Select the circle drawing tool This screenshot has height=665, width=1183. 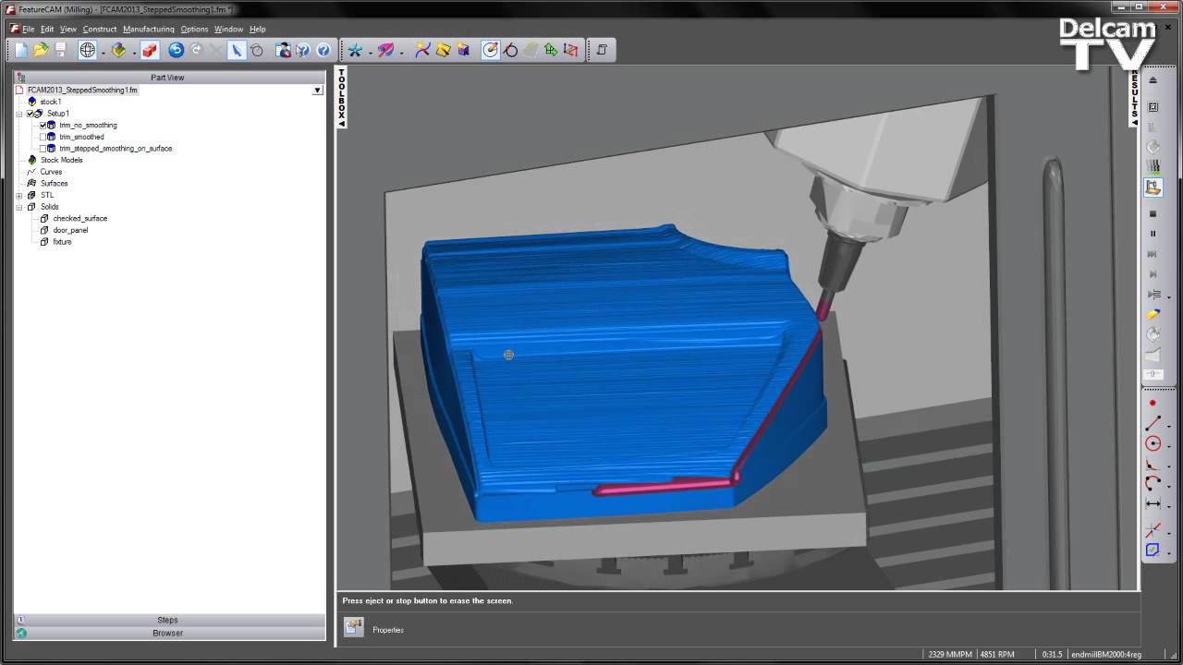pyautogui.click(x=1153, y=444)
